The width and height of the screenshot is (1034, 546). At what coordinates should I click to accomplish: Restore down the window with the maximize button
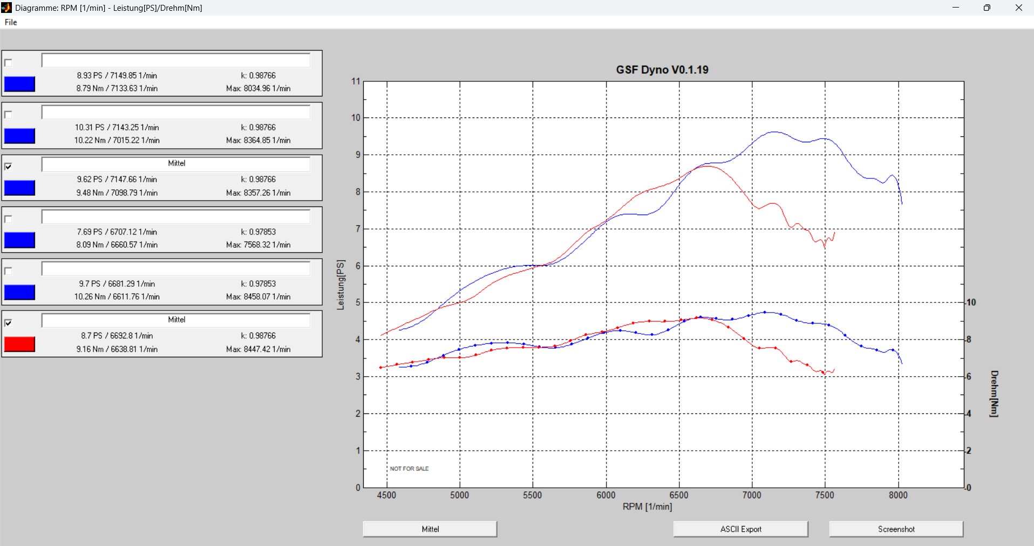coord(987,8)
